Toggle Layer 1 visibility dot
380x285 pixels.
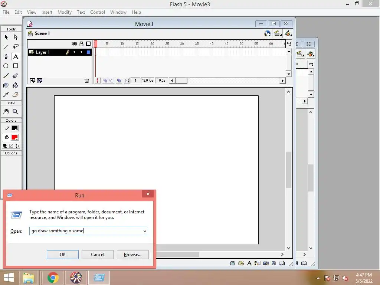point(74,52)
